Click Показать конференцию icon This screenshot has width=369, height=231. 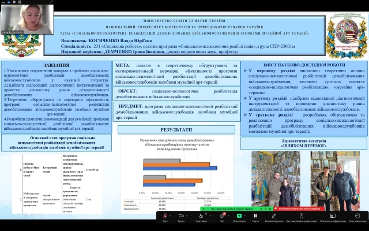(332, 216)
